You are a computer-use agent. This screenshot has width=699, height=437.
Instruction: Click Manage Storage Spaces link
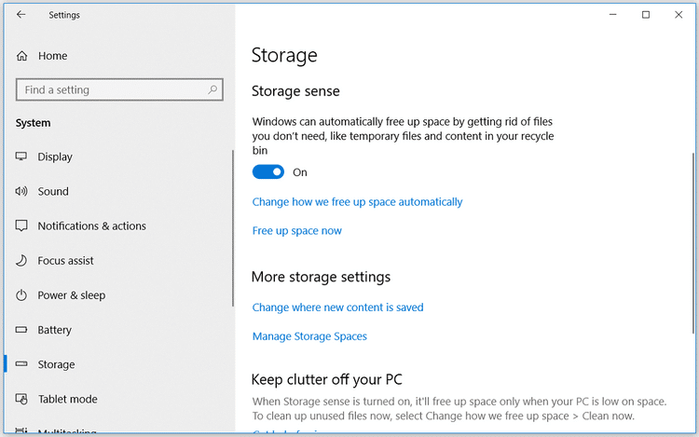click(x=309, y=336)
